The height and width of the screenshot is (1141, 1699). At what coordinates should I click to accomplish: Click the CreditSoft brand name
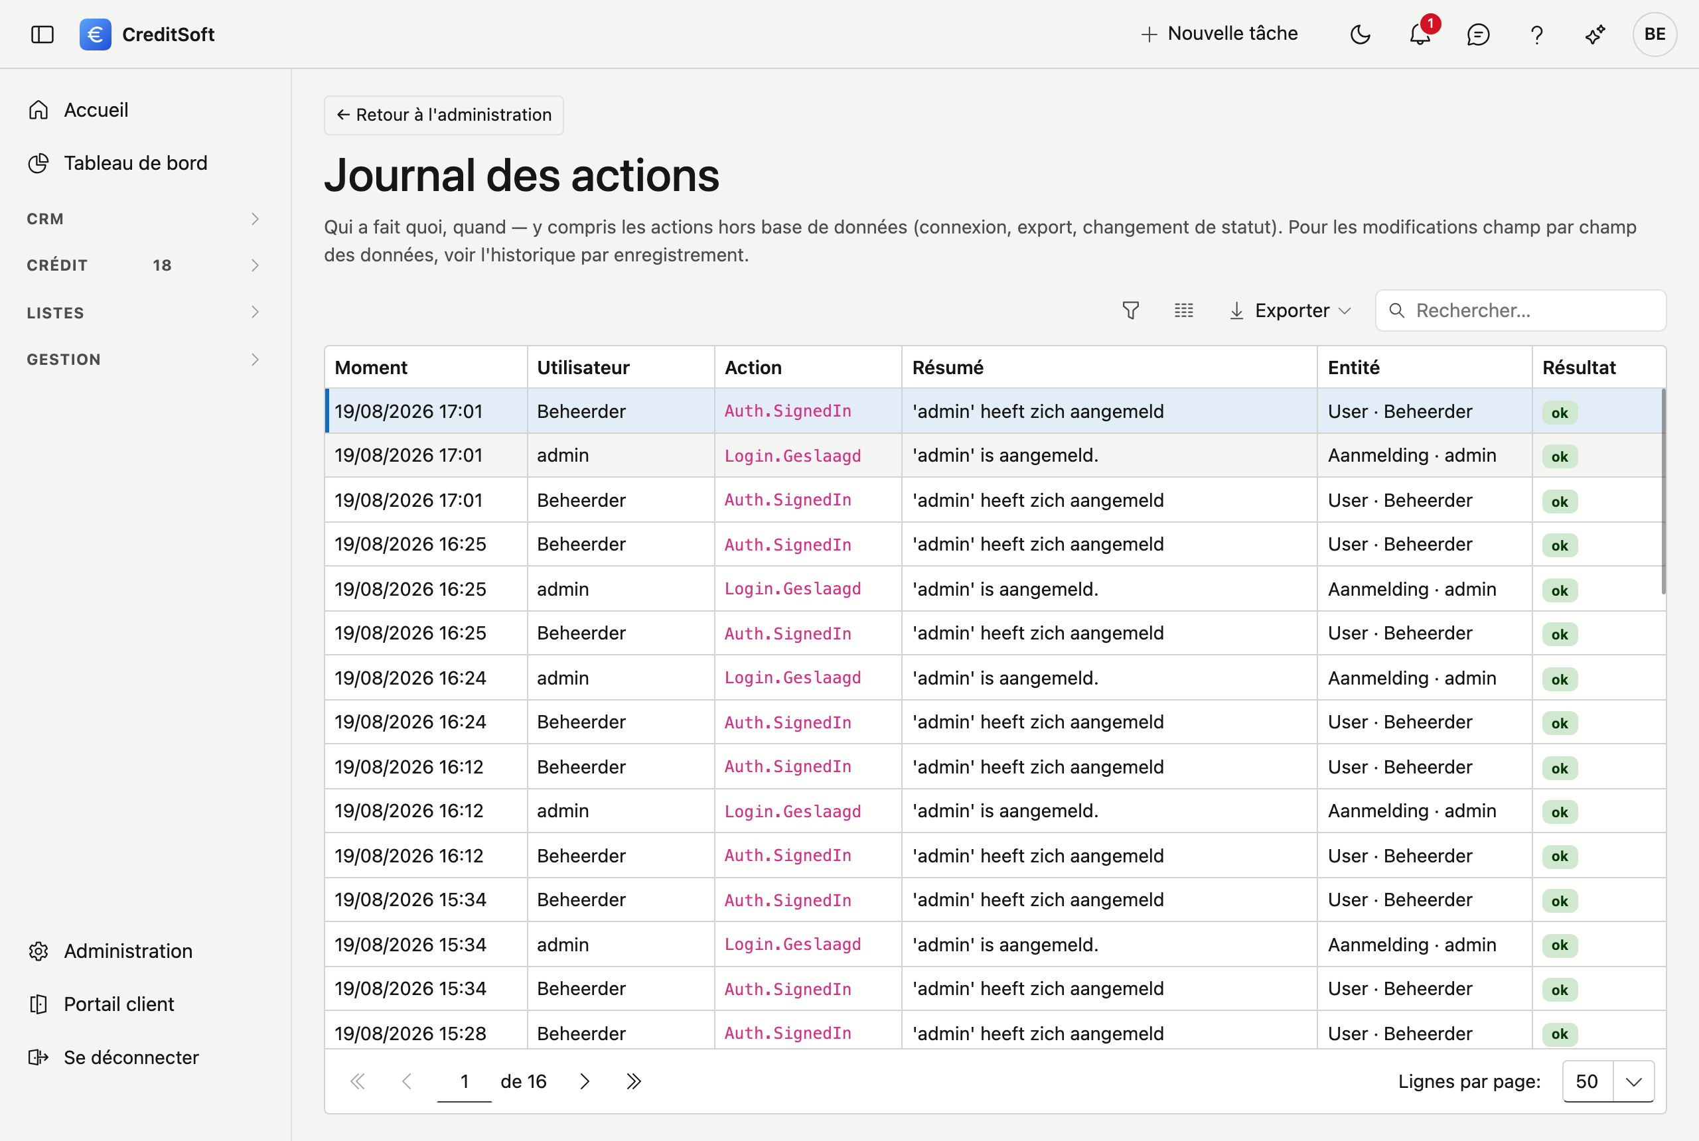[168, 34]
